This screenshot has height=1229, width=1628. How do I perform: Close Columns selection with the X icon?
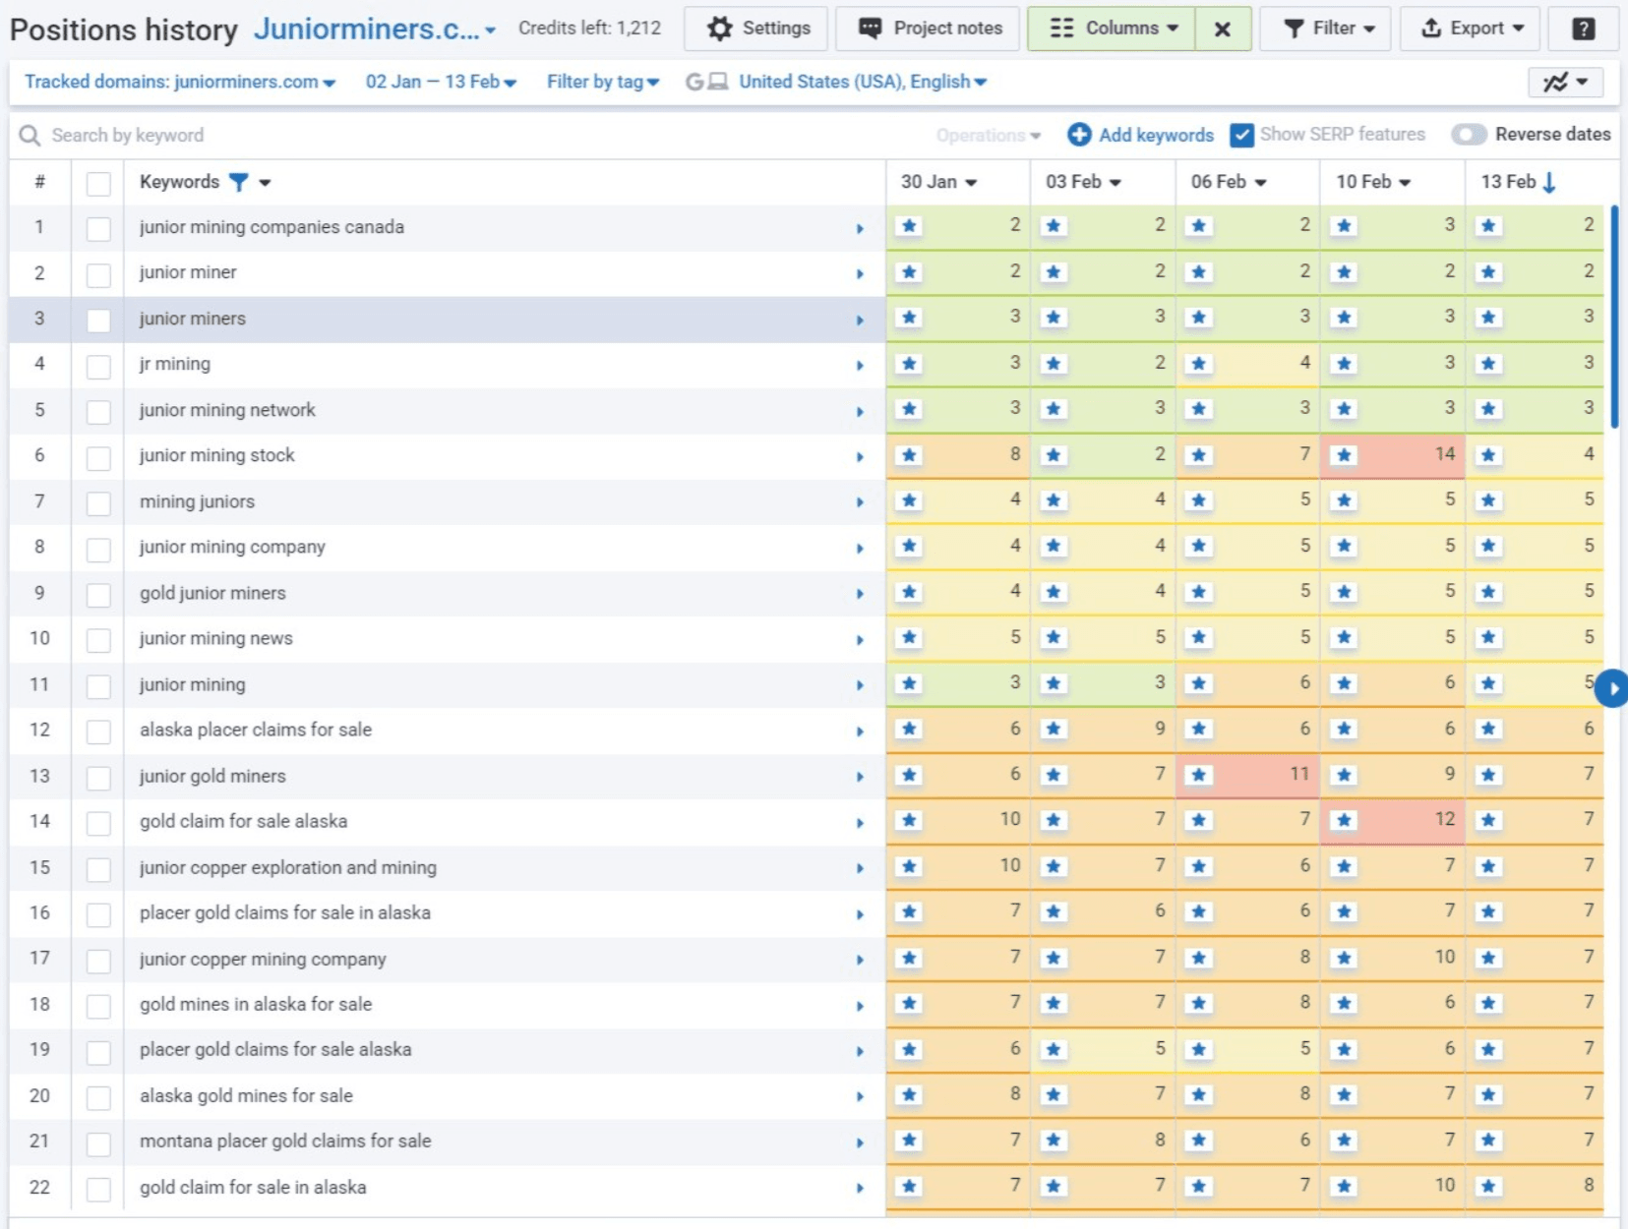coord(1222,29)
